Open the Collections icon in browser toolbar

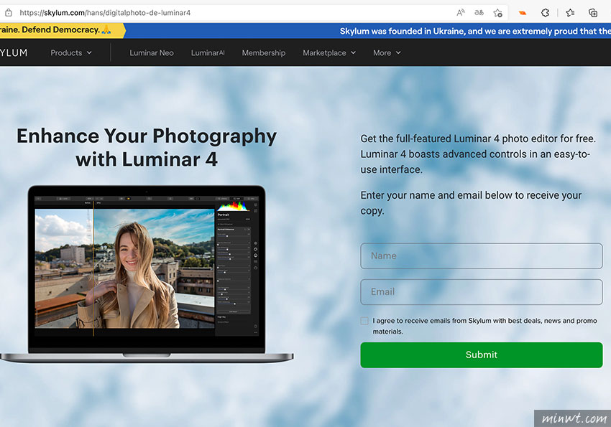593,13
